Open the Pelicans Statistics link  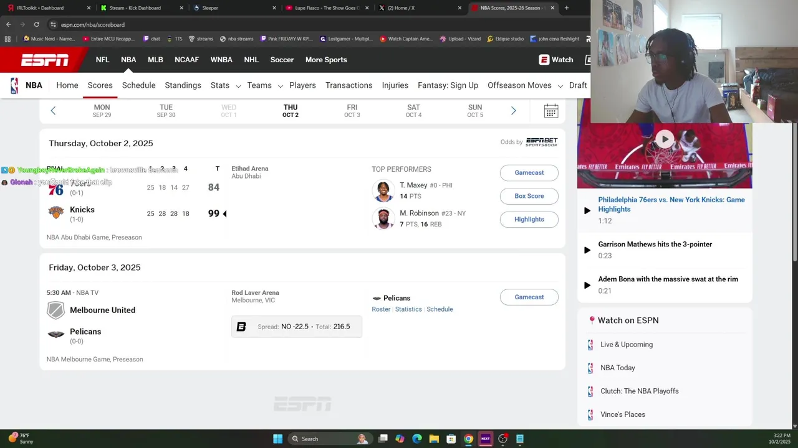point(408,309)
